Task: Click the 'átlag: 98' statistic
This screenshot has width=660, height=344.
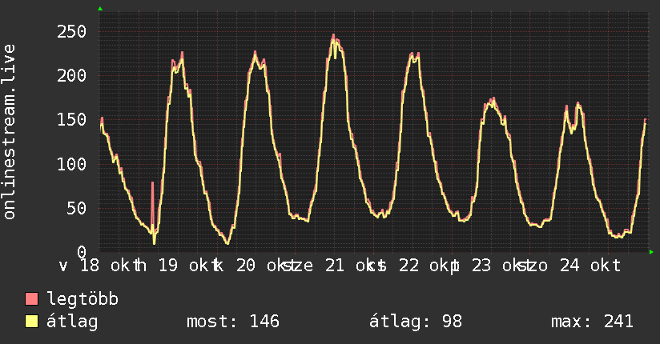Action: tap(416, 322)
